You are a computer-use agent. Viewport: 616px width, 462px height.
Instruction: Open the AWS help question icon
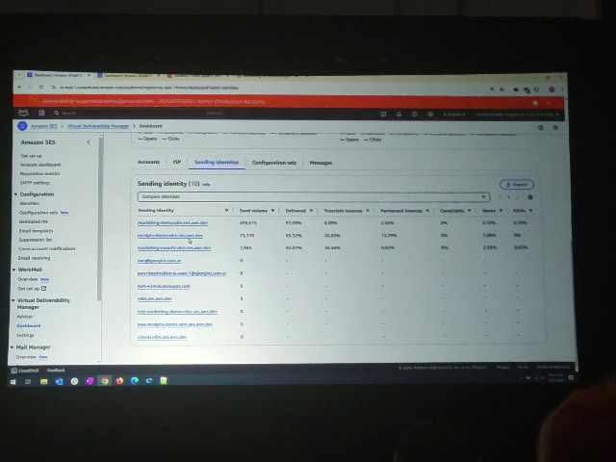[x=415, y=114]
